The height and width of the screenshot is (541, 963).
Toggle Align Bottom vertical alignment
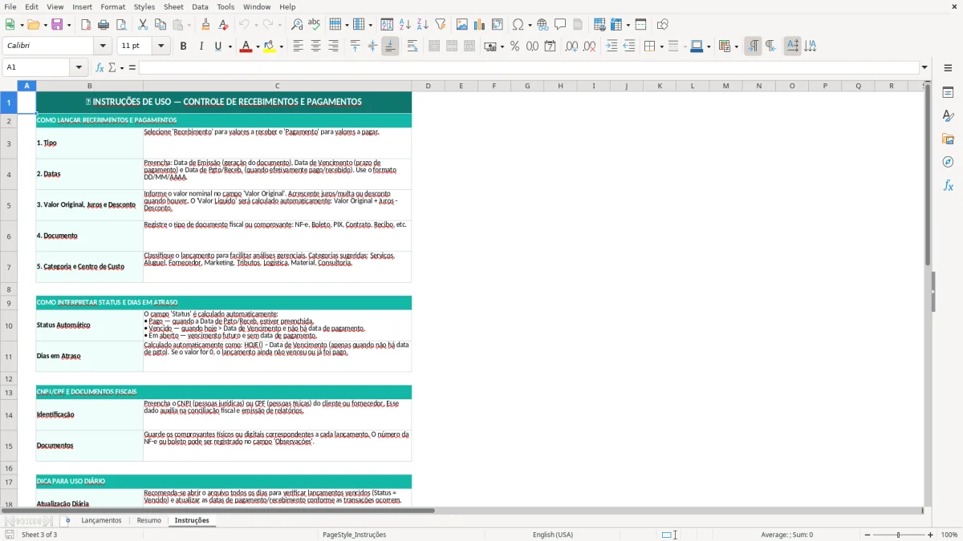(x=390, y=46)
